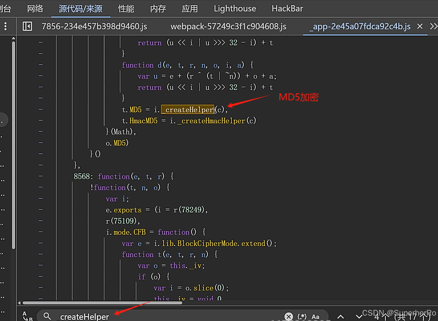Open the HackBar tab
The height and width of the screenshot is (321, 438).
point(287,9)
